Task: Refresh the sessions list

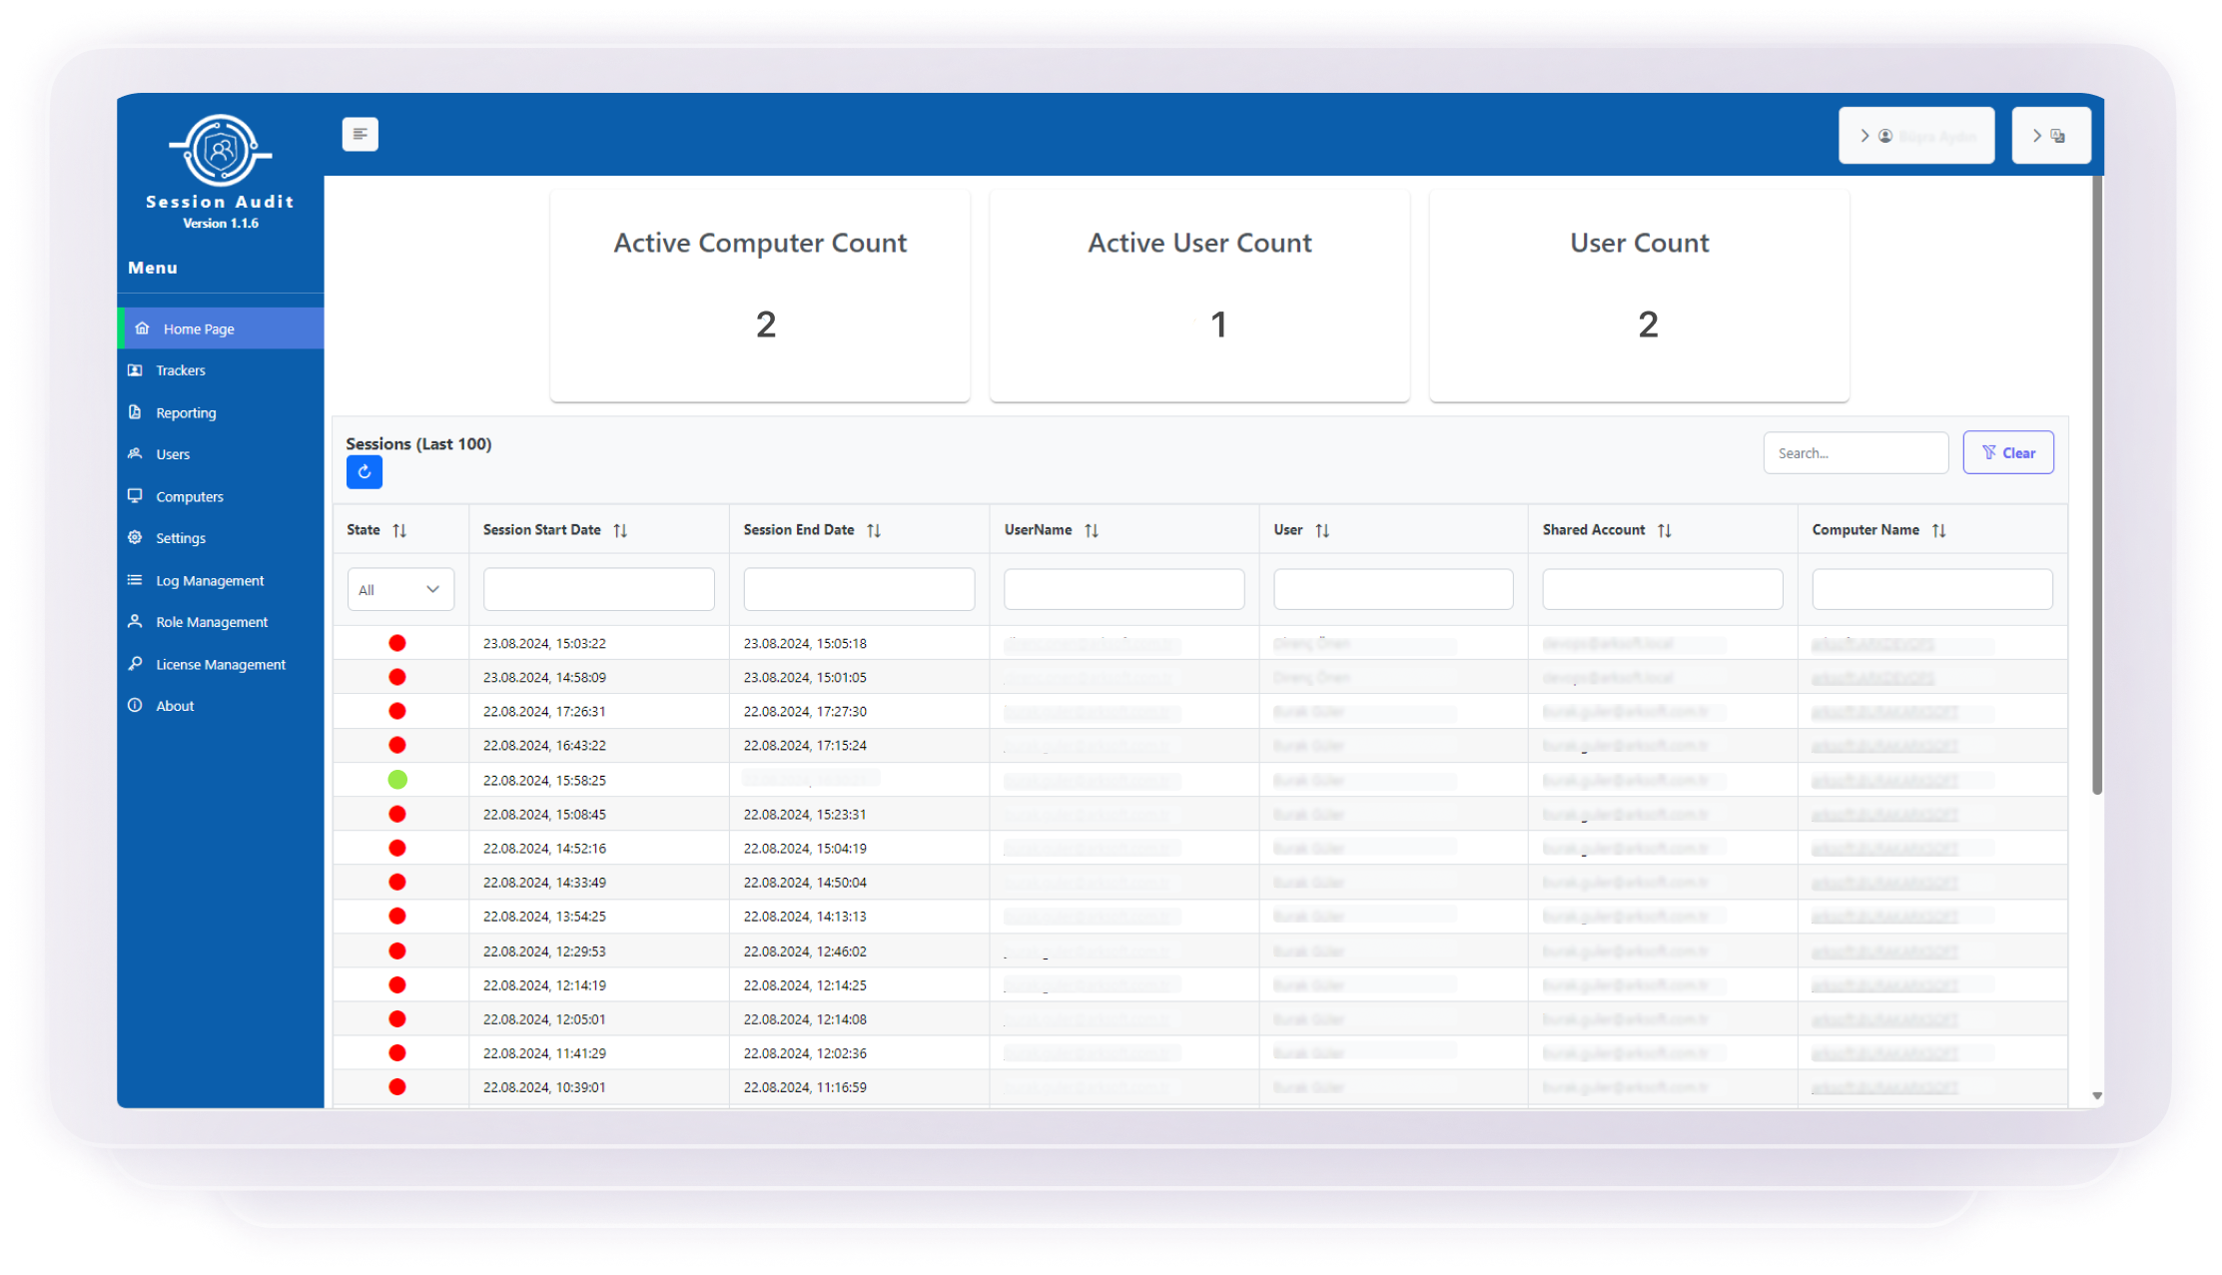Action: tap(364, 471)
